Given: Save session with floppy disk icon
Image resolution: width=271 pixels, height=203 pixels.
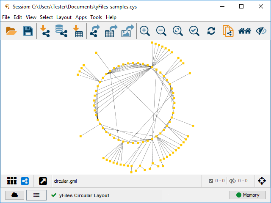Looking at the screenshot, I should 28,31.
